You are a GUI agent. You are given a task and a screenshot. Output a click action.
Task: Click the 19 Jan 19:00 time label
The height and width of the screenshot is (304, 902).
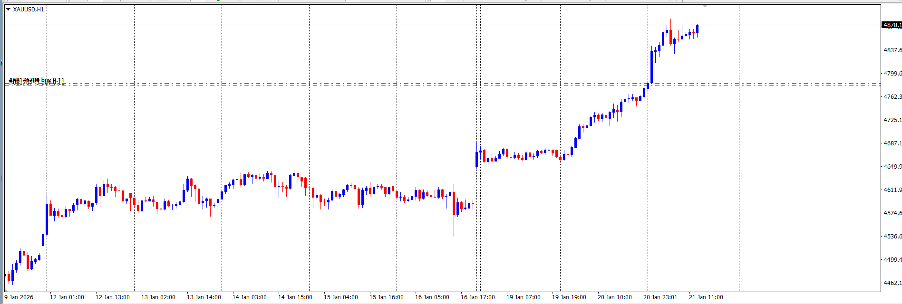(x=569, y=297)
